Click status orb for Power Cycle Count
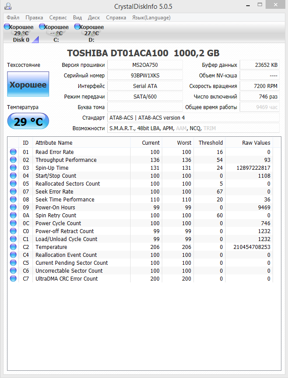This screenshot has width=288, height=380. [x=13, y=223]
